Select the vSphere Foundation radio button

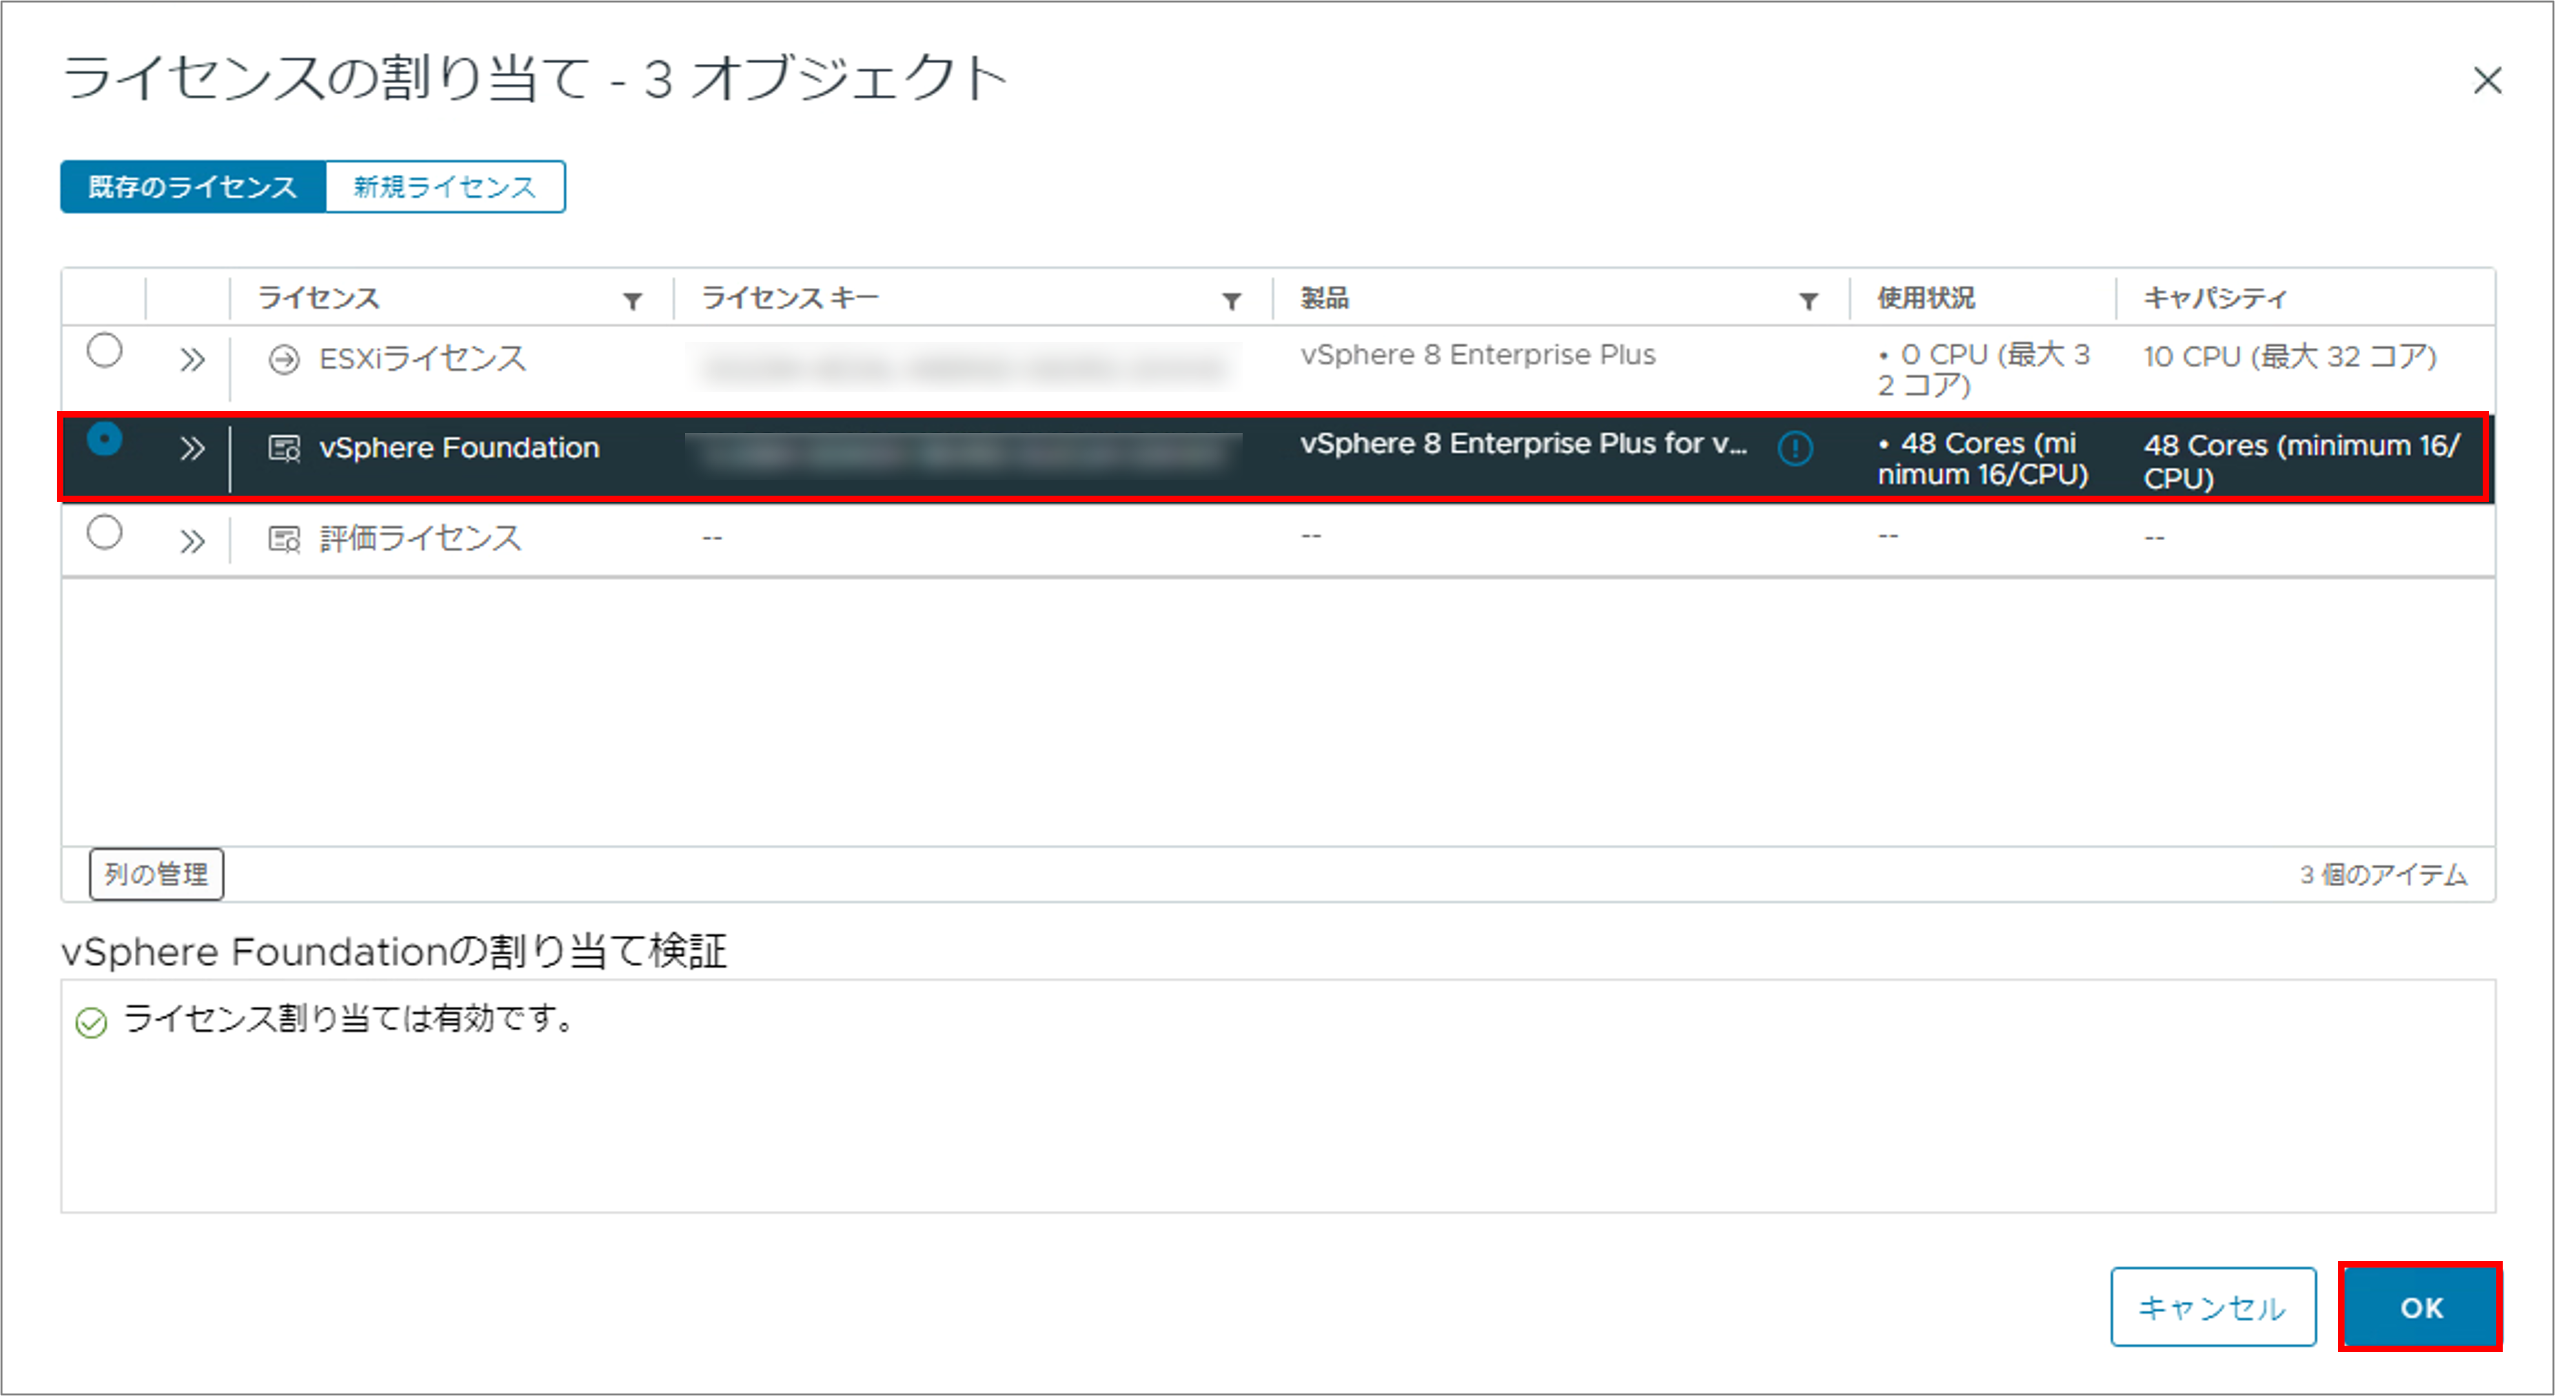point(104,438)
